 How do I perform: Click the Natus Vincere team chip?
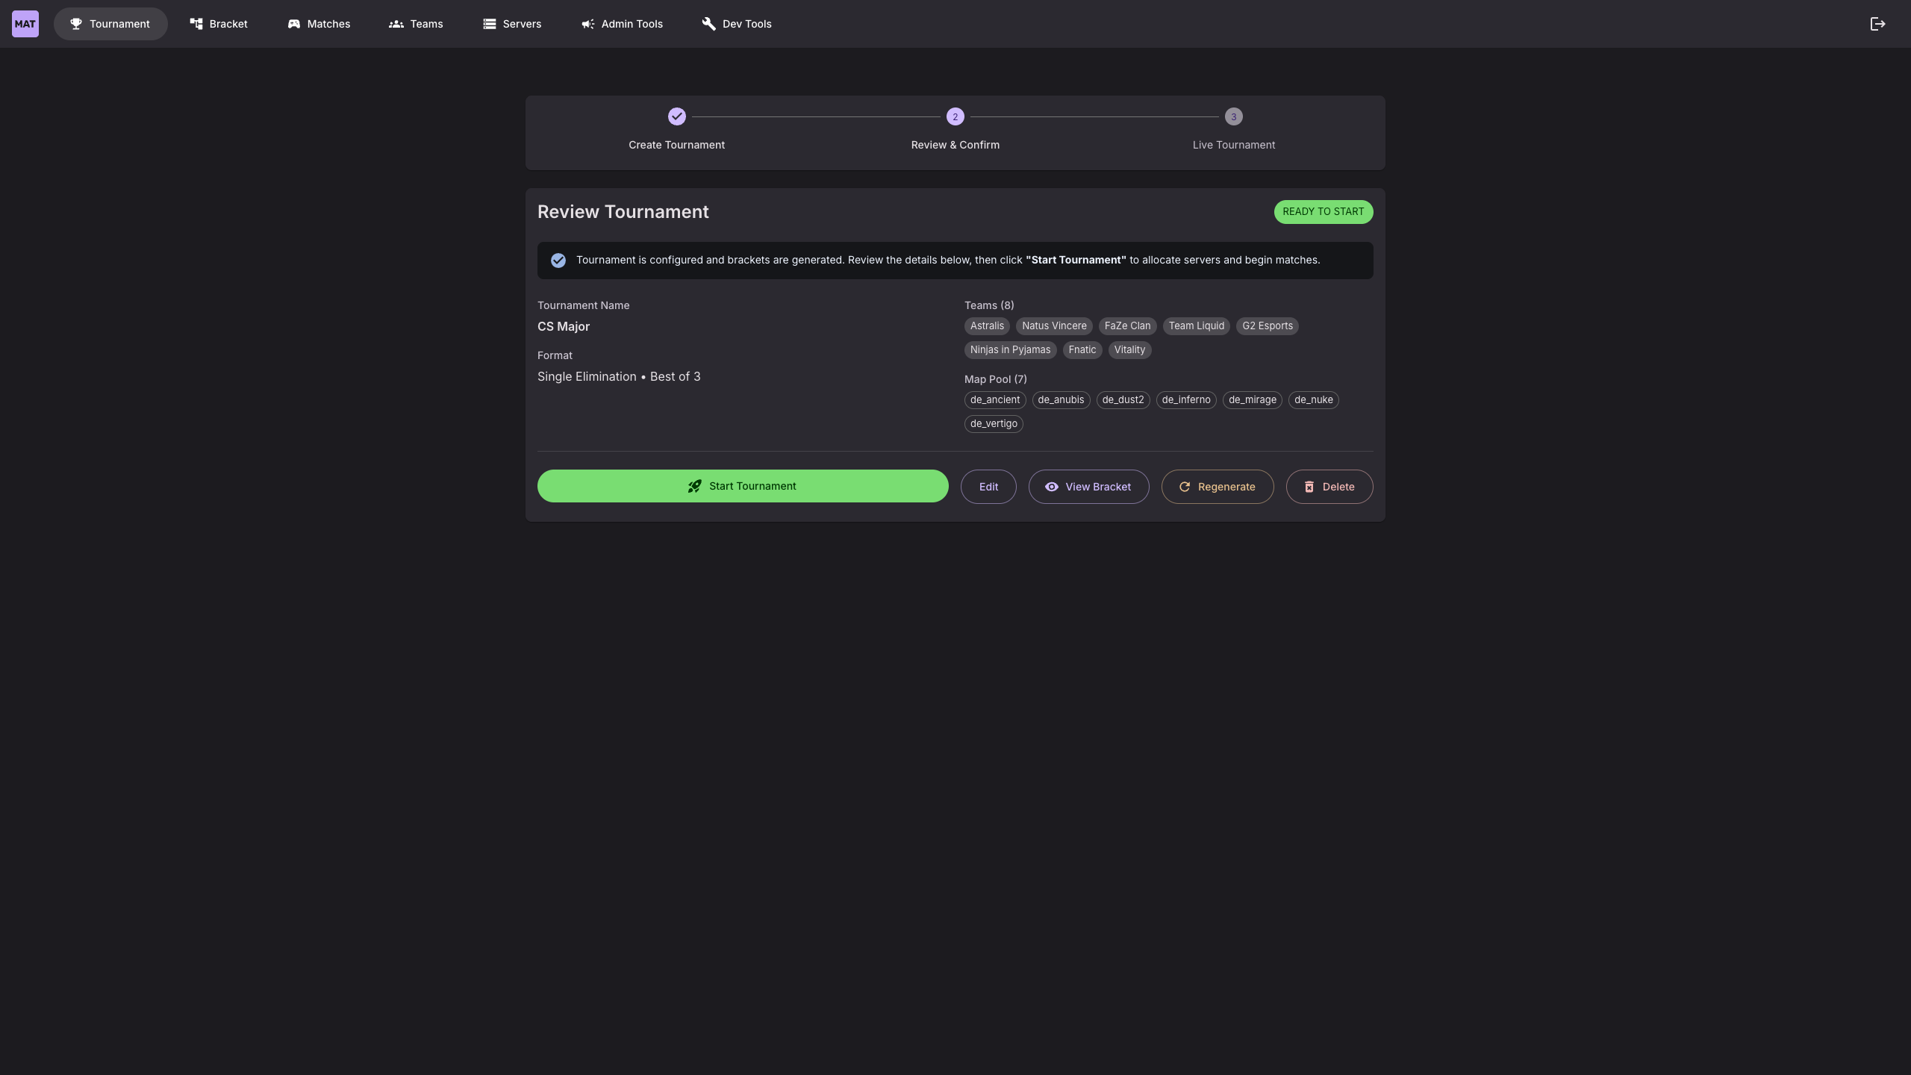click(1054, 326)
